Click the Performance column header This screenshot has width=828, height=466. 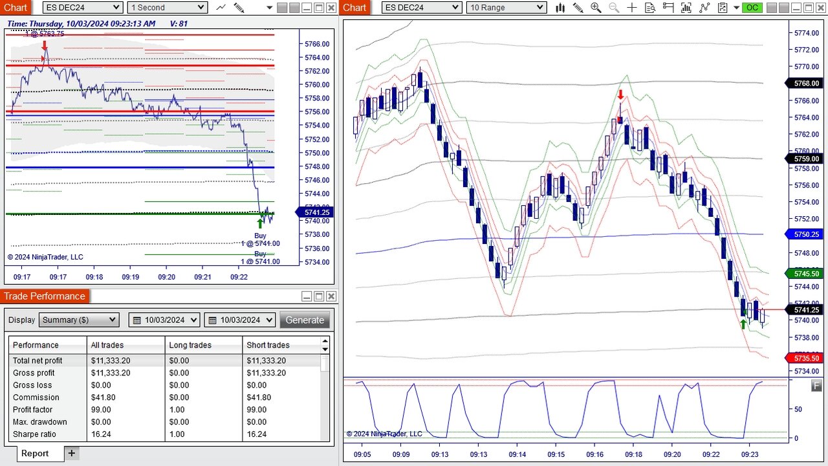pos(48,345)
